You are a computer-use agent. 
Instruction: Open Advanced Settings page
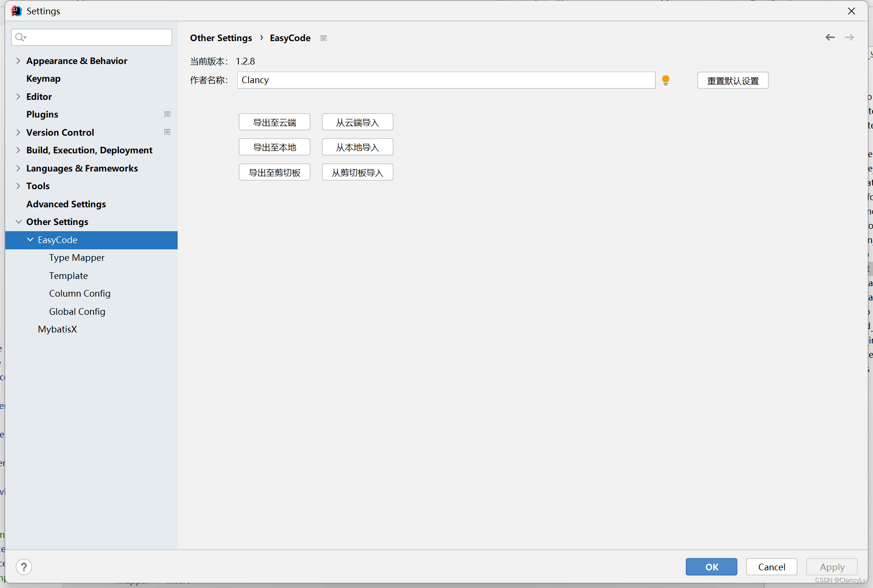66,204
